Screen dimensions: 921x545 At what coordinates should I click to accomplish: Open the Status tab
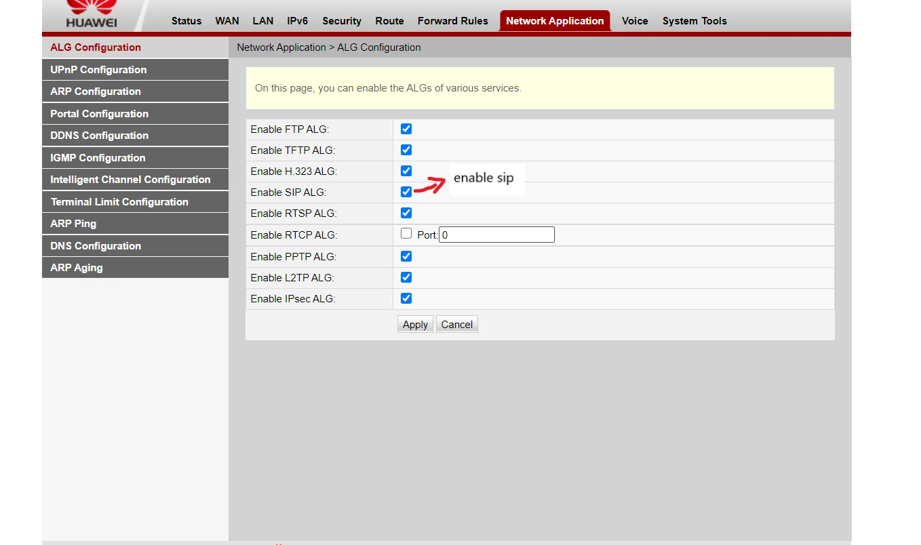187,21
